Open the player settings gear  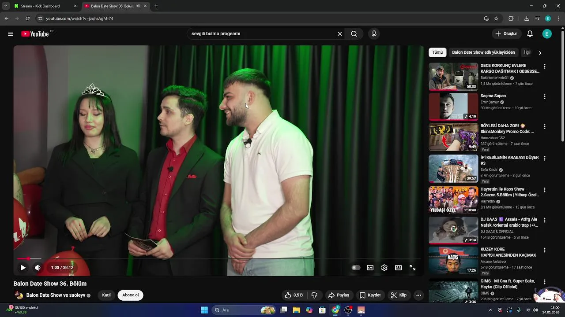pyautogui.click(x=384, y=268)
